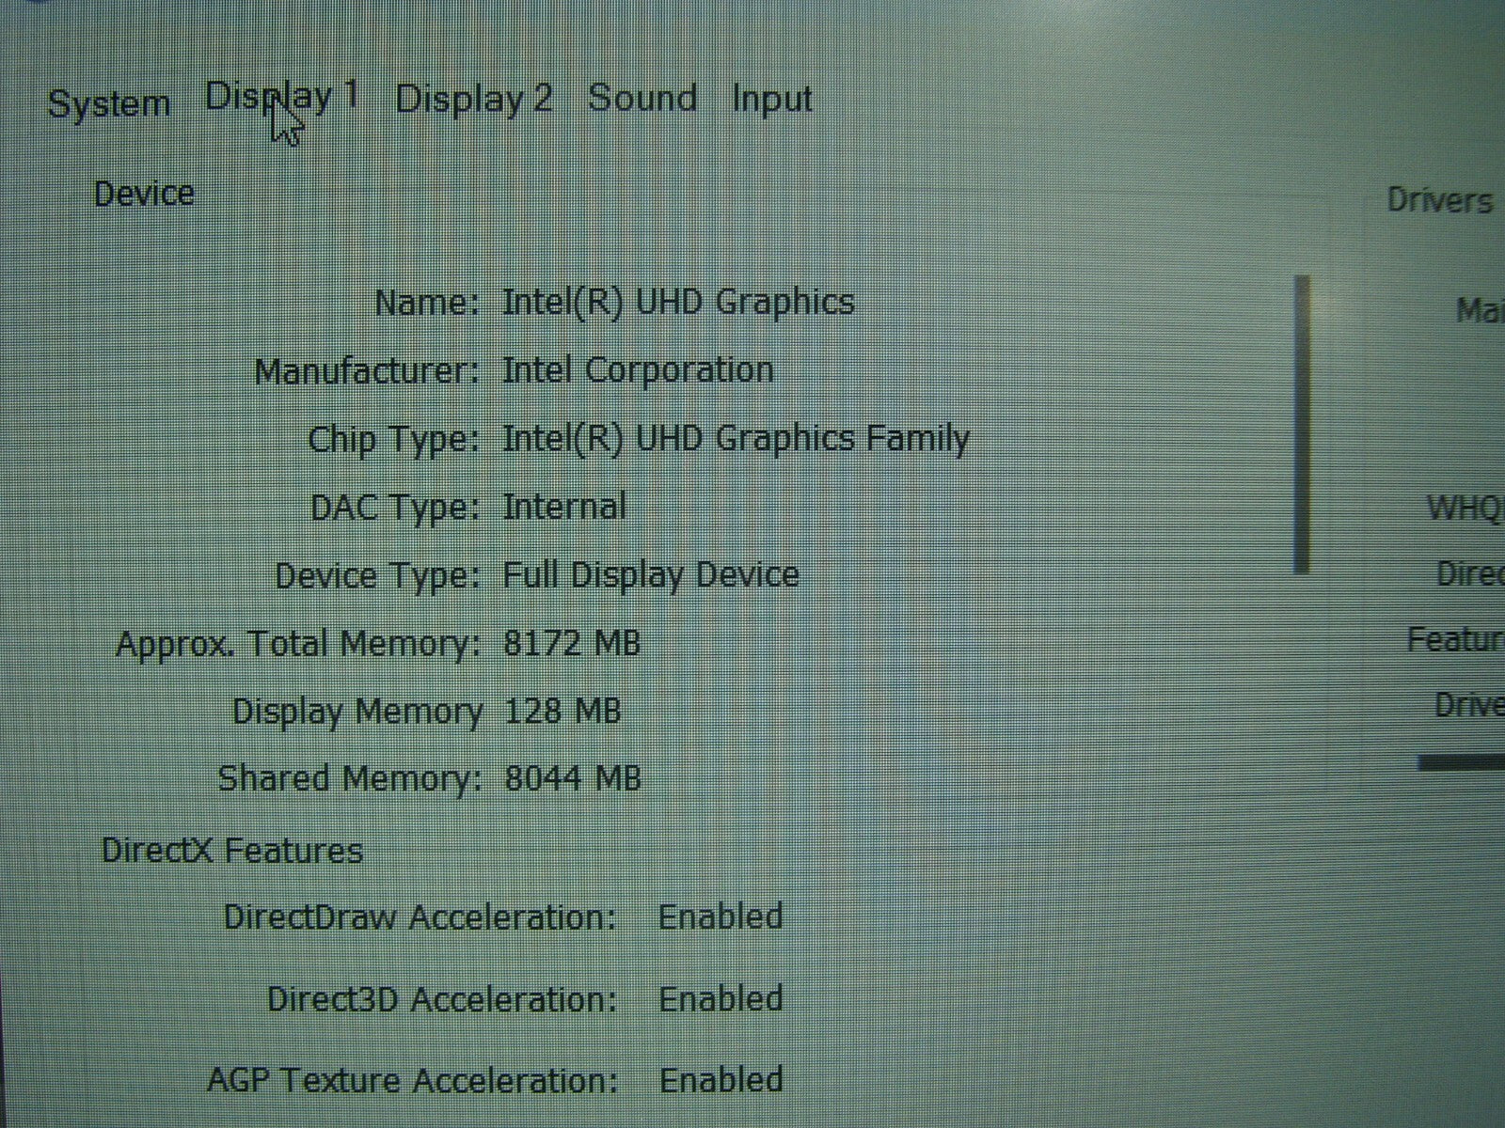Switch to the Display 2 tab

[x=473, y=99]
